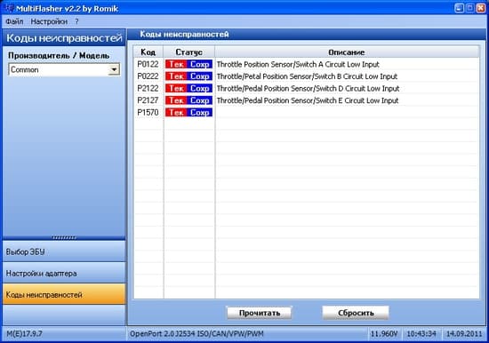Click the Описание column header
Screen dimensions: 489x343
coord(347,52)
